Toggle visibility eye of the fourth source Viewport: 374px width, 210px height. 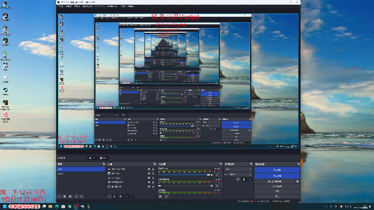click(x=149, y=182)
